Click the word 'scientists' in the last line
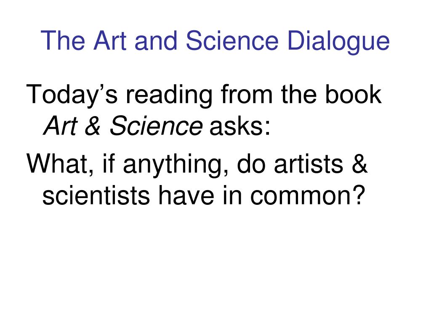Viewport: 431px width, 323px height. (96, 195)
